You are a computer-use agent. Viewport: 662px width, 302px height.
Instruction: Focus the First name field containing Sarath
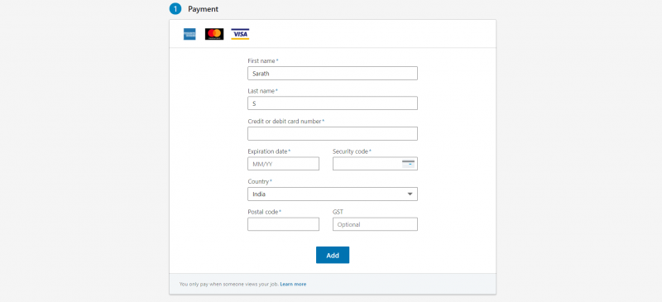[x=333, y=73]
